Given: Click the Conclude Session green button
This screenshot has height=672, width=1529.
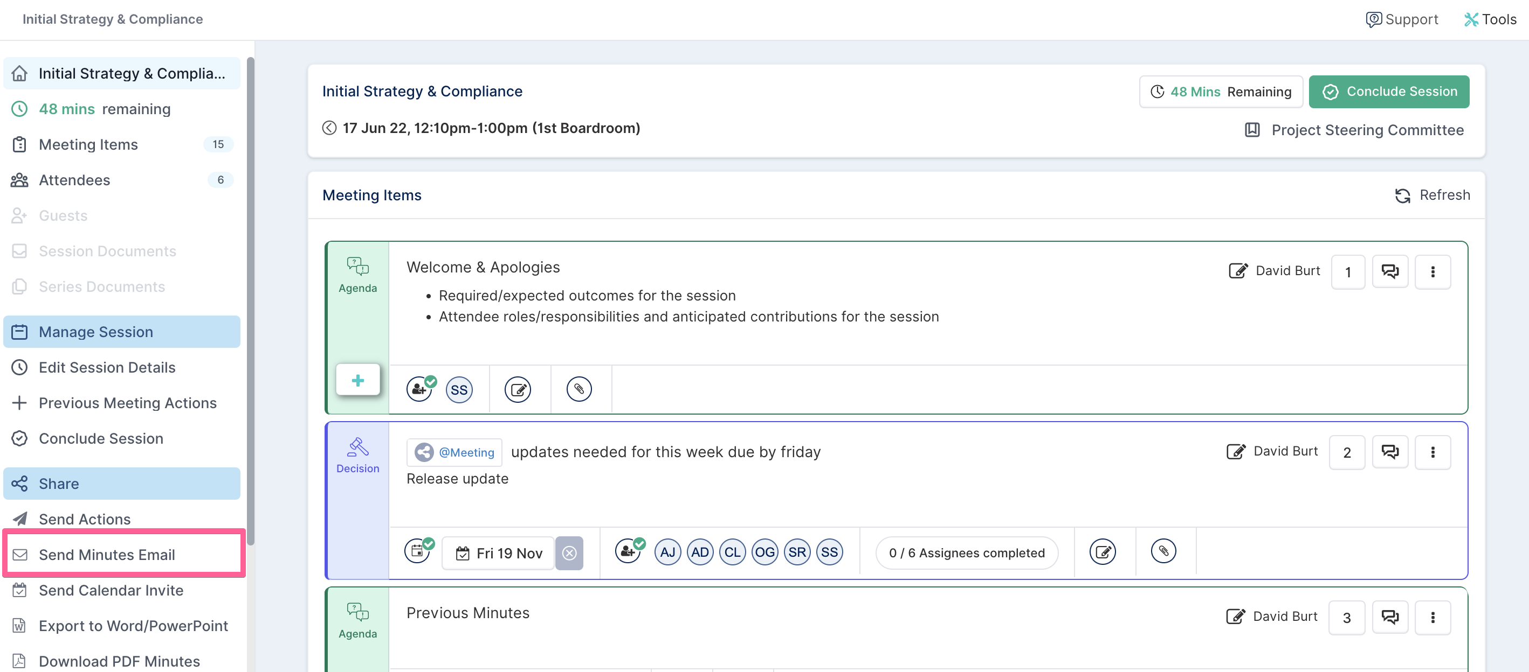Looking at the screenshot, I should pos(1389,91).
